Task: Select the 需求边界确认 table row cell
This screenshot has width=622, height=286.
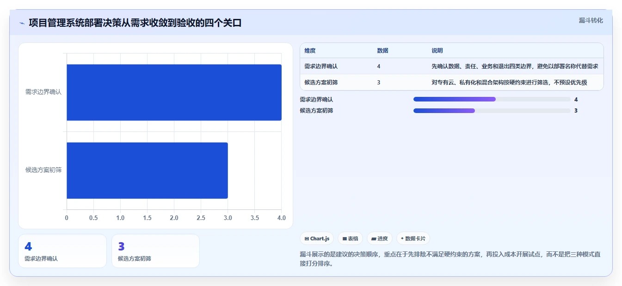Action: (x=321, y=66)
